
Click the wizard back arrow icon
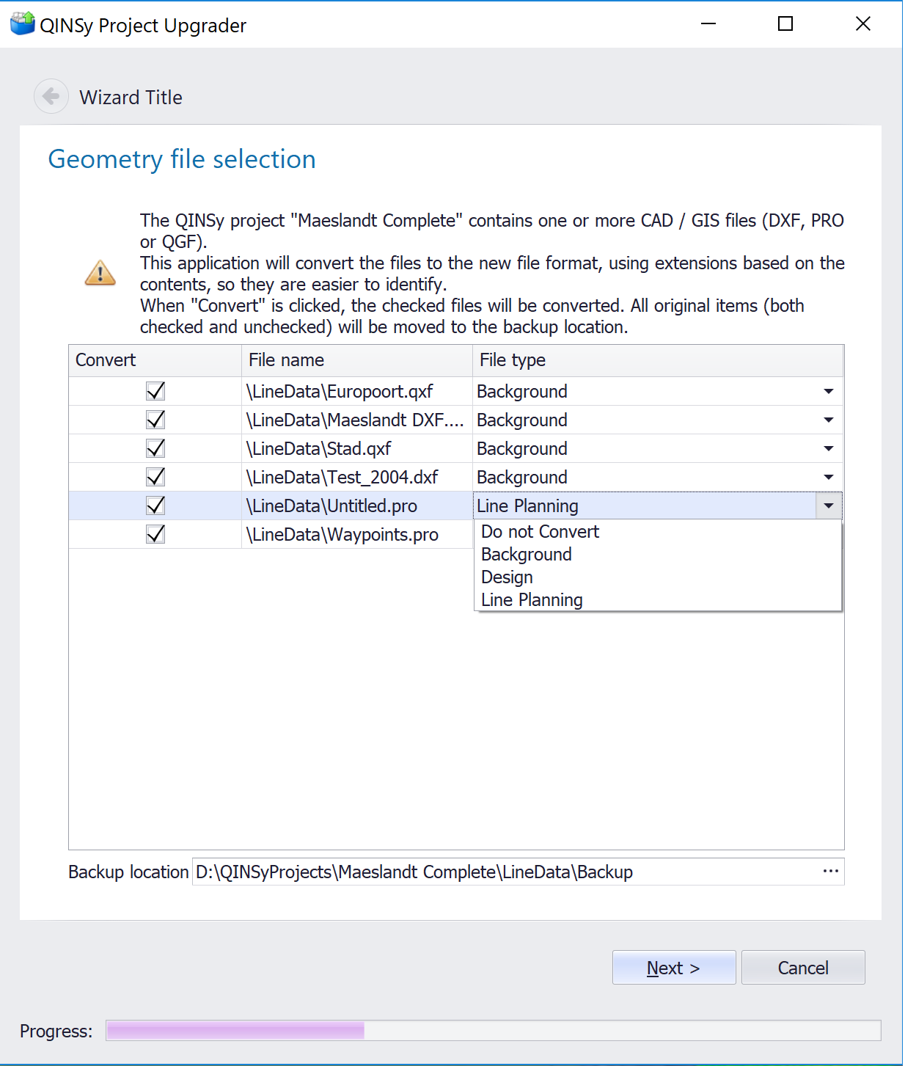click(x=51, y=96)
